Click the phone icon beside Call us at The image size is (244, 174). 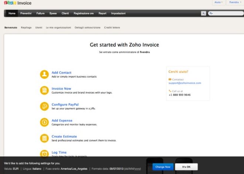pos(170,91)
